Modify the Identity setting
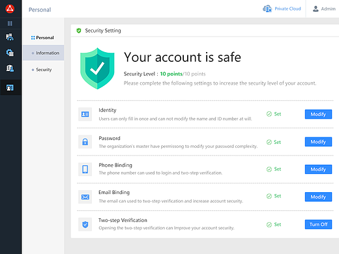339x254 pixels. pyautogui.click(x=318, y=114)
